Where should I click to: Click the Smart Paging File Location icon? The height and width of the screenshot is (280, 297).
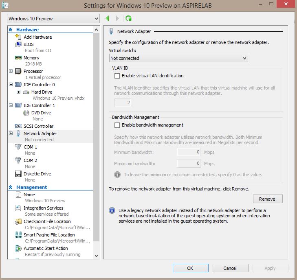(x=18, y=235)
